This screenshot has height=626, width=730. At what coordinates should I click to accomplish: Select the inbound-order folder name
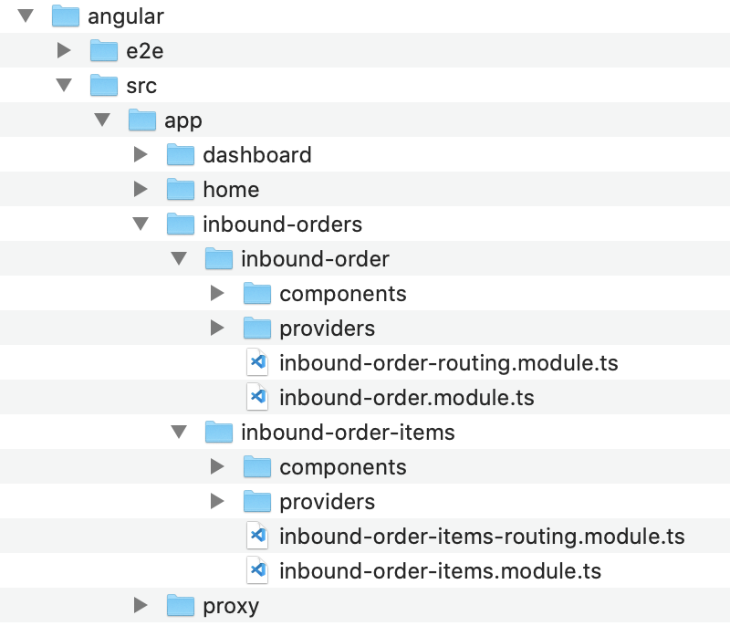click(315, 259)
